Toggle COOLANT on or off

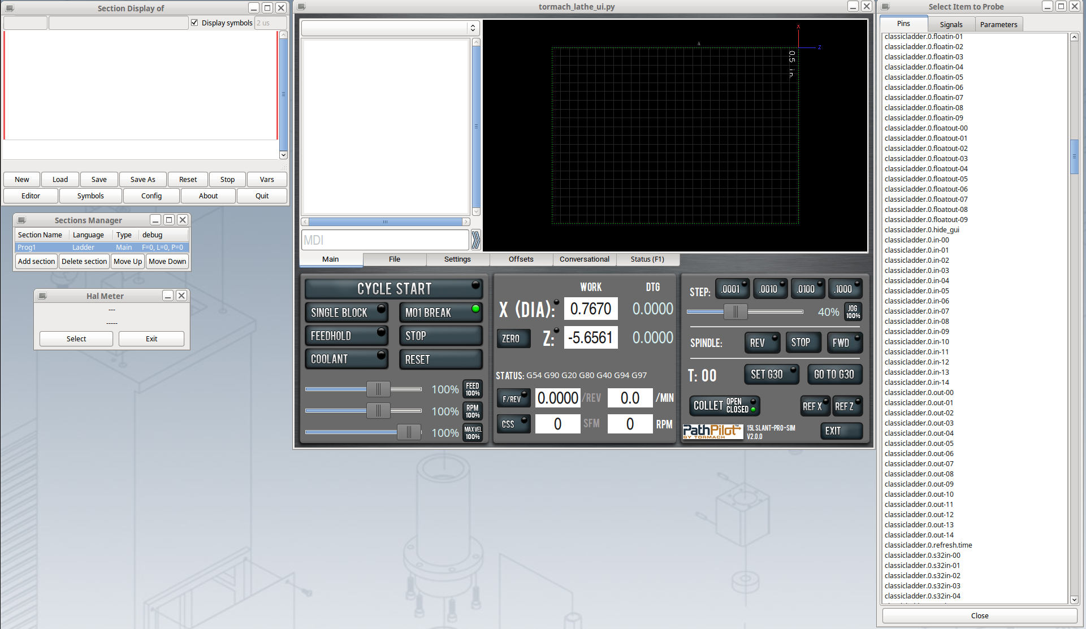346,359
